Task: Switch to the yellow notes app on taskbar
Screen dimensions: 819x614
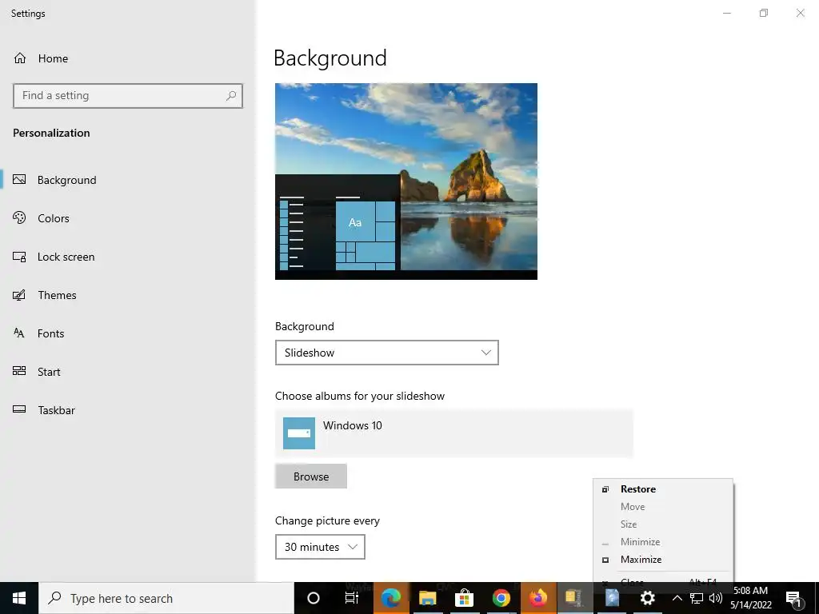Action: click(574, 598)
